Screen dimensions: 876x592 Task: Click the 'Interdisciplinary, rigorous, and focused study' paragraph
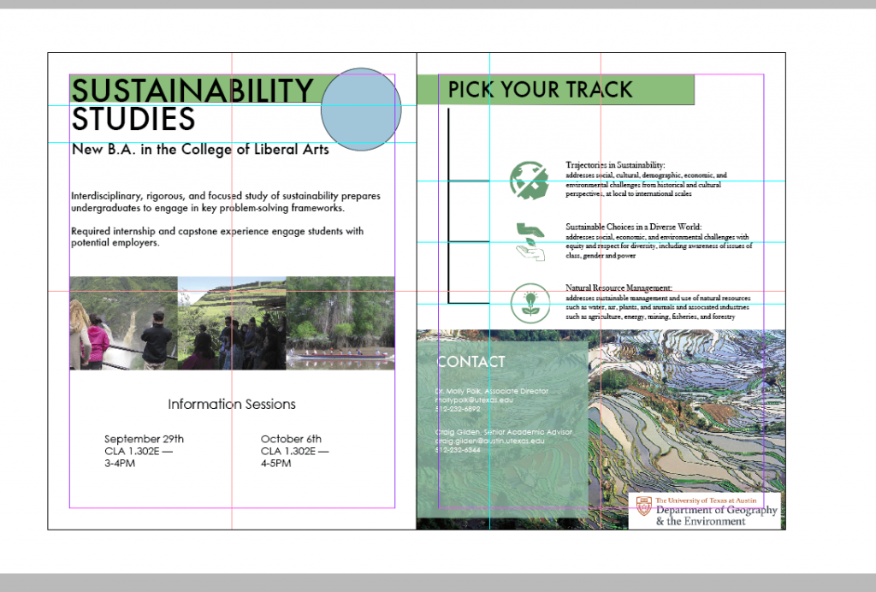point(226,202)
